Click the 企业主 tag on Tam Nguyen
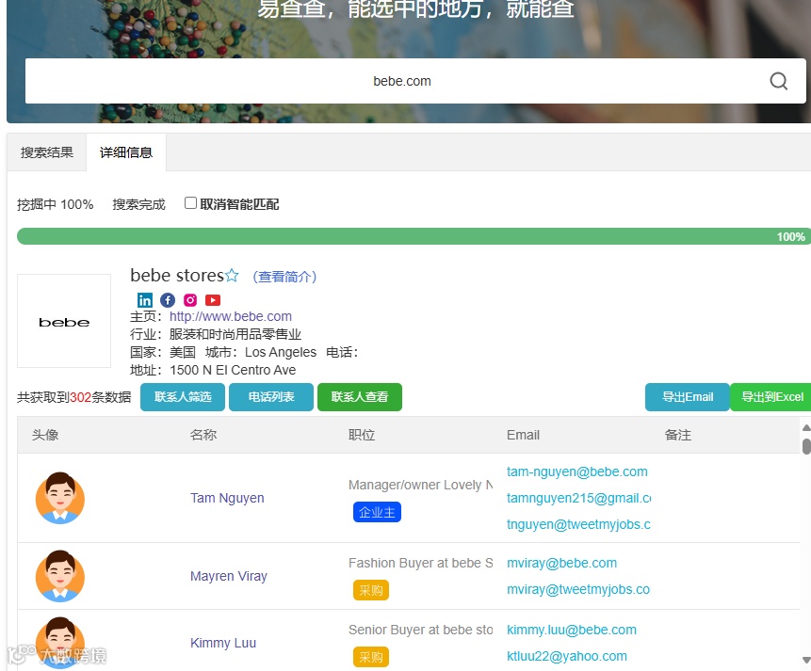811x671 pixels. pyautogui.click(x=377, y=512)
